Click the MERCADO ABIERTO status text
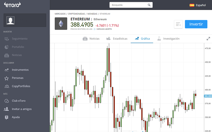The image size is (212, 132). pyautogui.click(x=104, y=29)
